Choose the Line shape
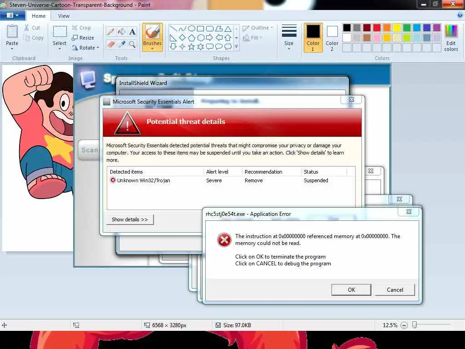 [x=173, y=29]
